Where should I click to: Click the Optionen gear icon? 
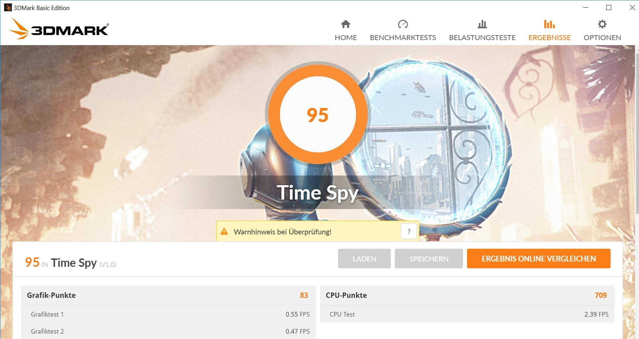[602, 24]
